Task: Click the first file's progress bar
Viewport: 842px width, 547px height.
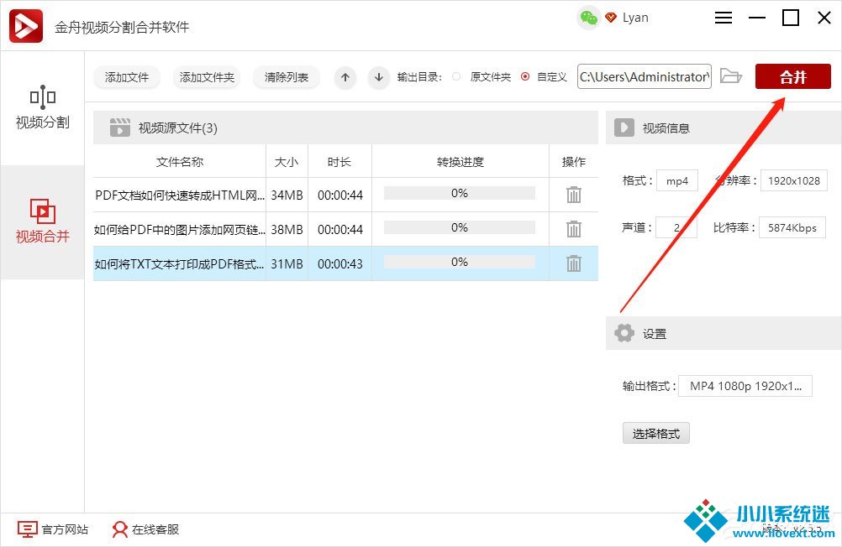Action: [x=459, y=194]
